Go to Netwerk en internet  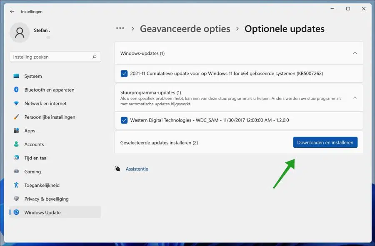tap(55, 103)
